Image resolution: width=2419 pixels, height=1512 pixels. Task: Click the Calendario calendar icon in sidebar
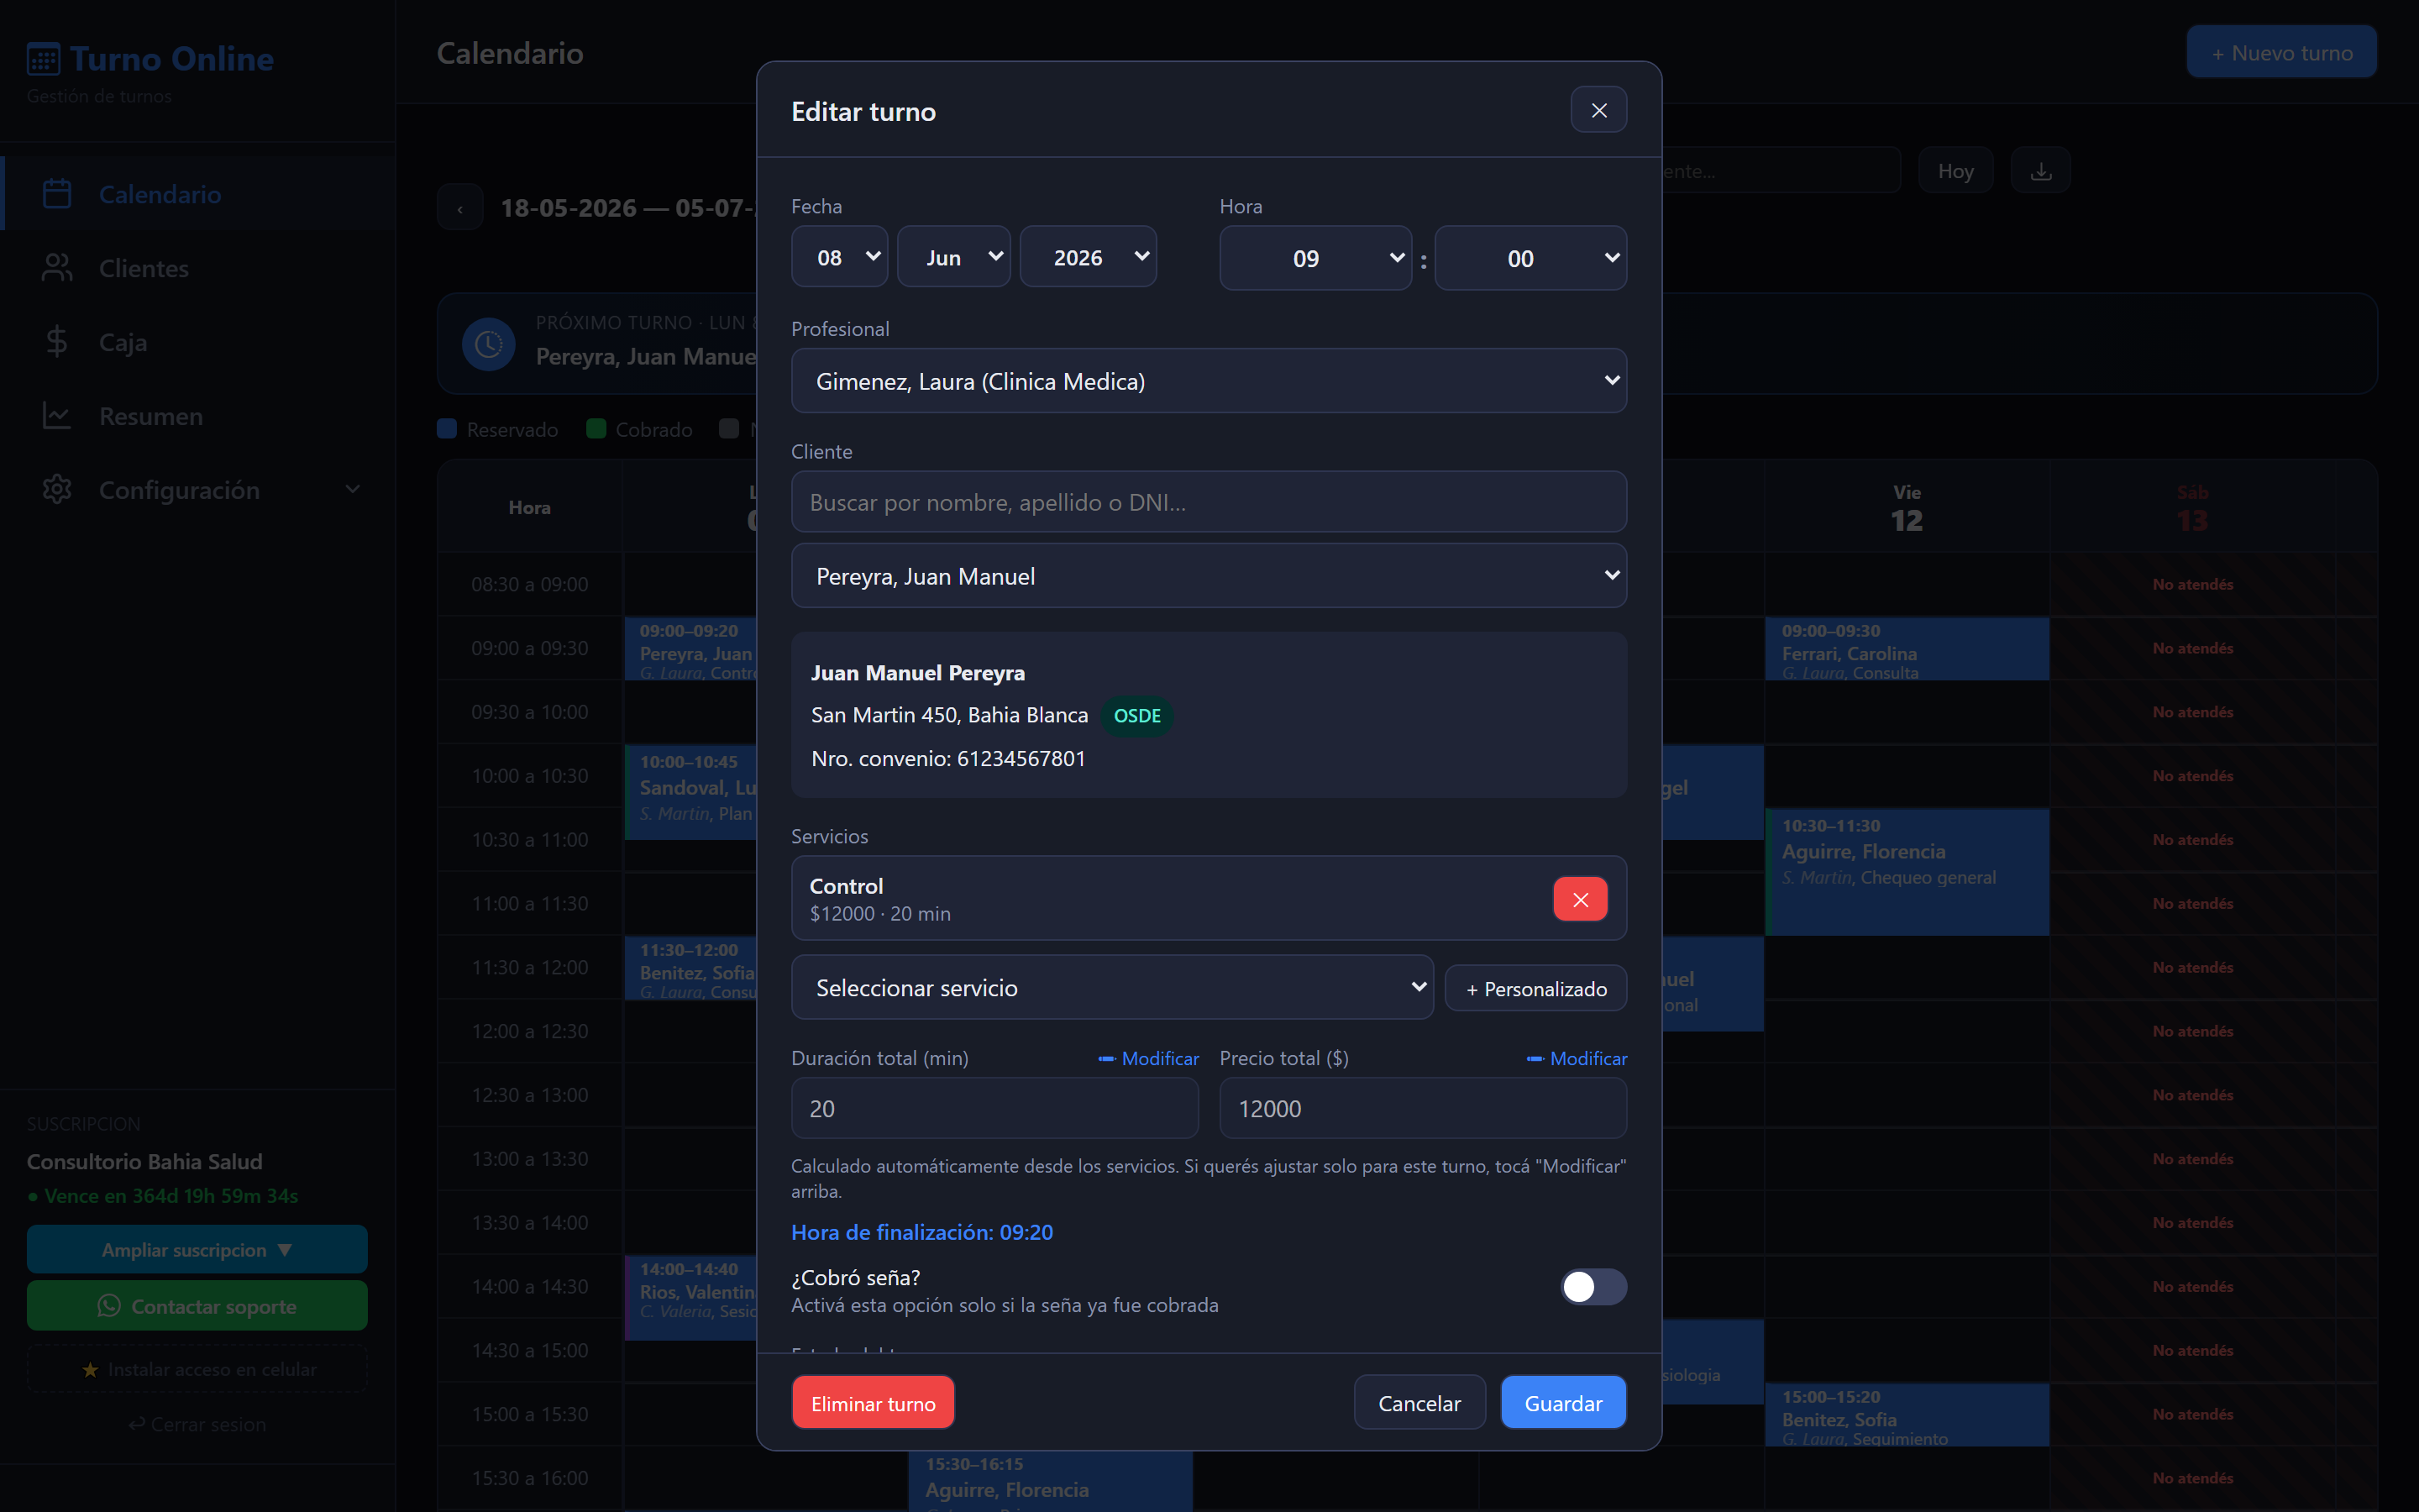tap(57, 194)
